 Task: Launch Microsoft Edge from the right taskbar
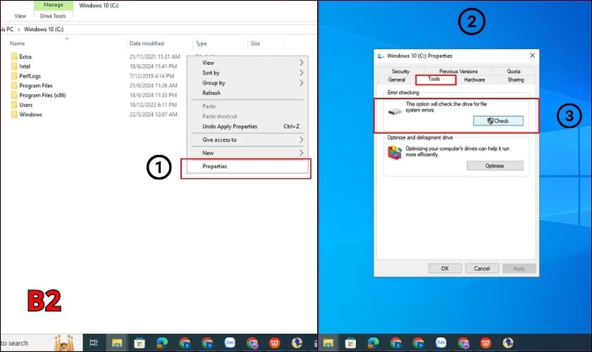coord(373,343)
